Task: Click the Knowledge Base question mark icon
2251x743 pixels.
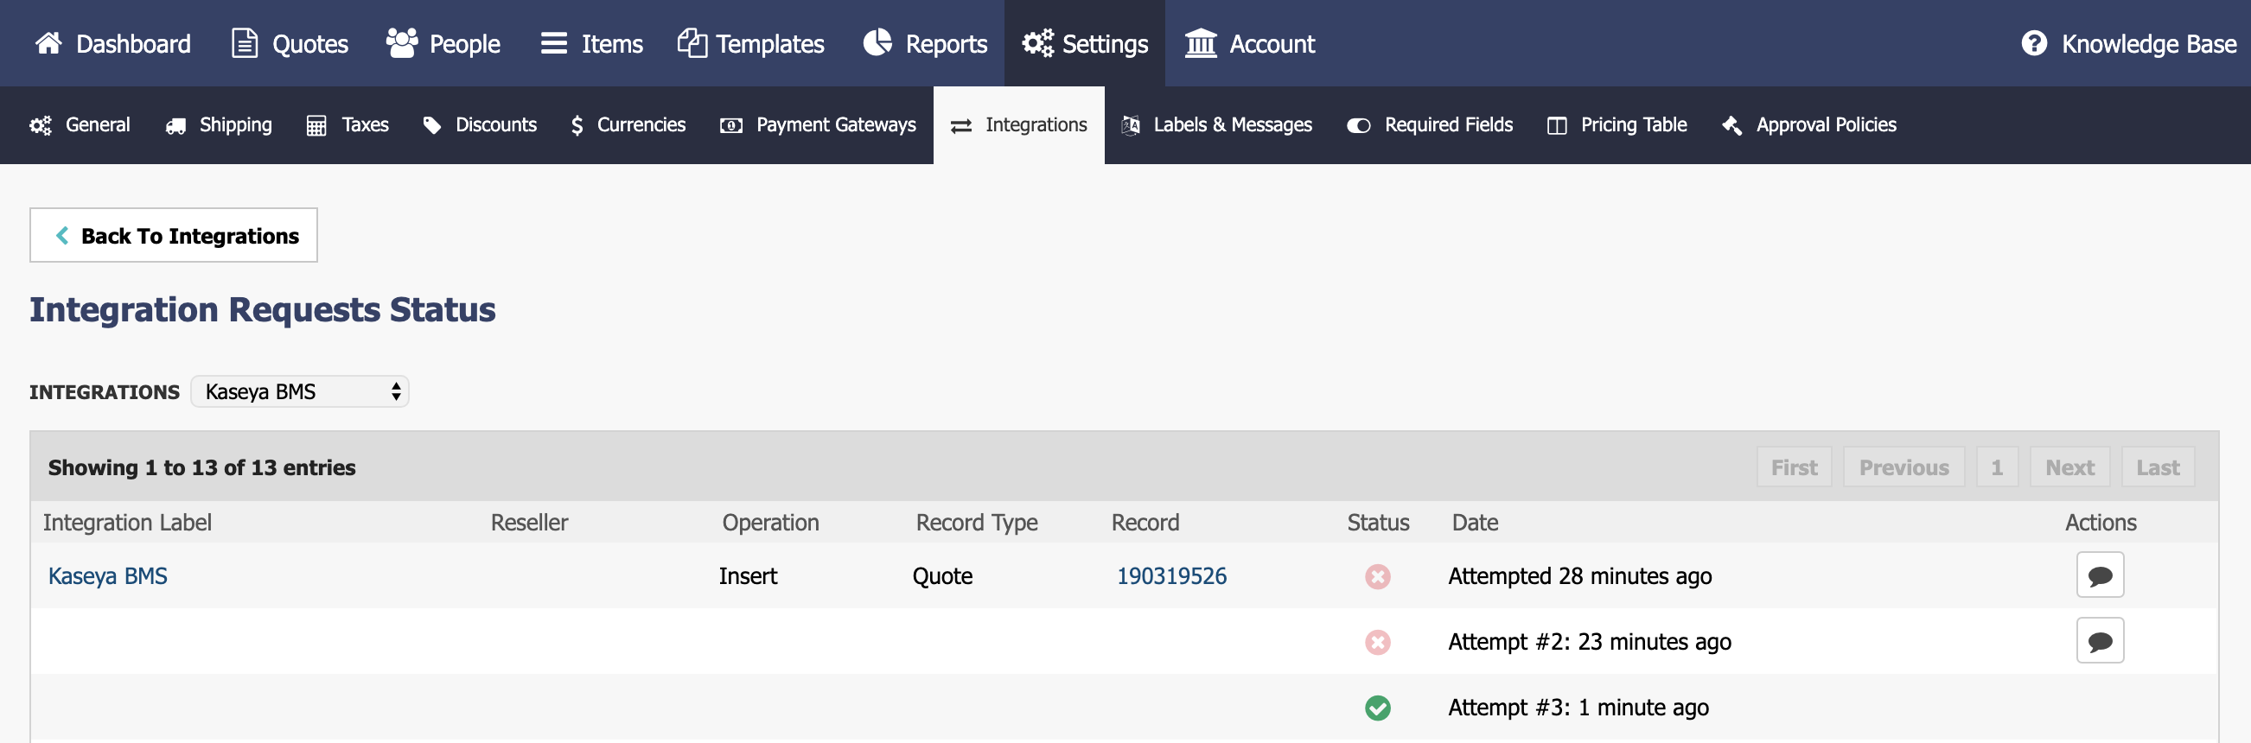Action: click(2033, 43)
